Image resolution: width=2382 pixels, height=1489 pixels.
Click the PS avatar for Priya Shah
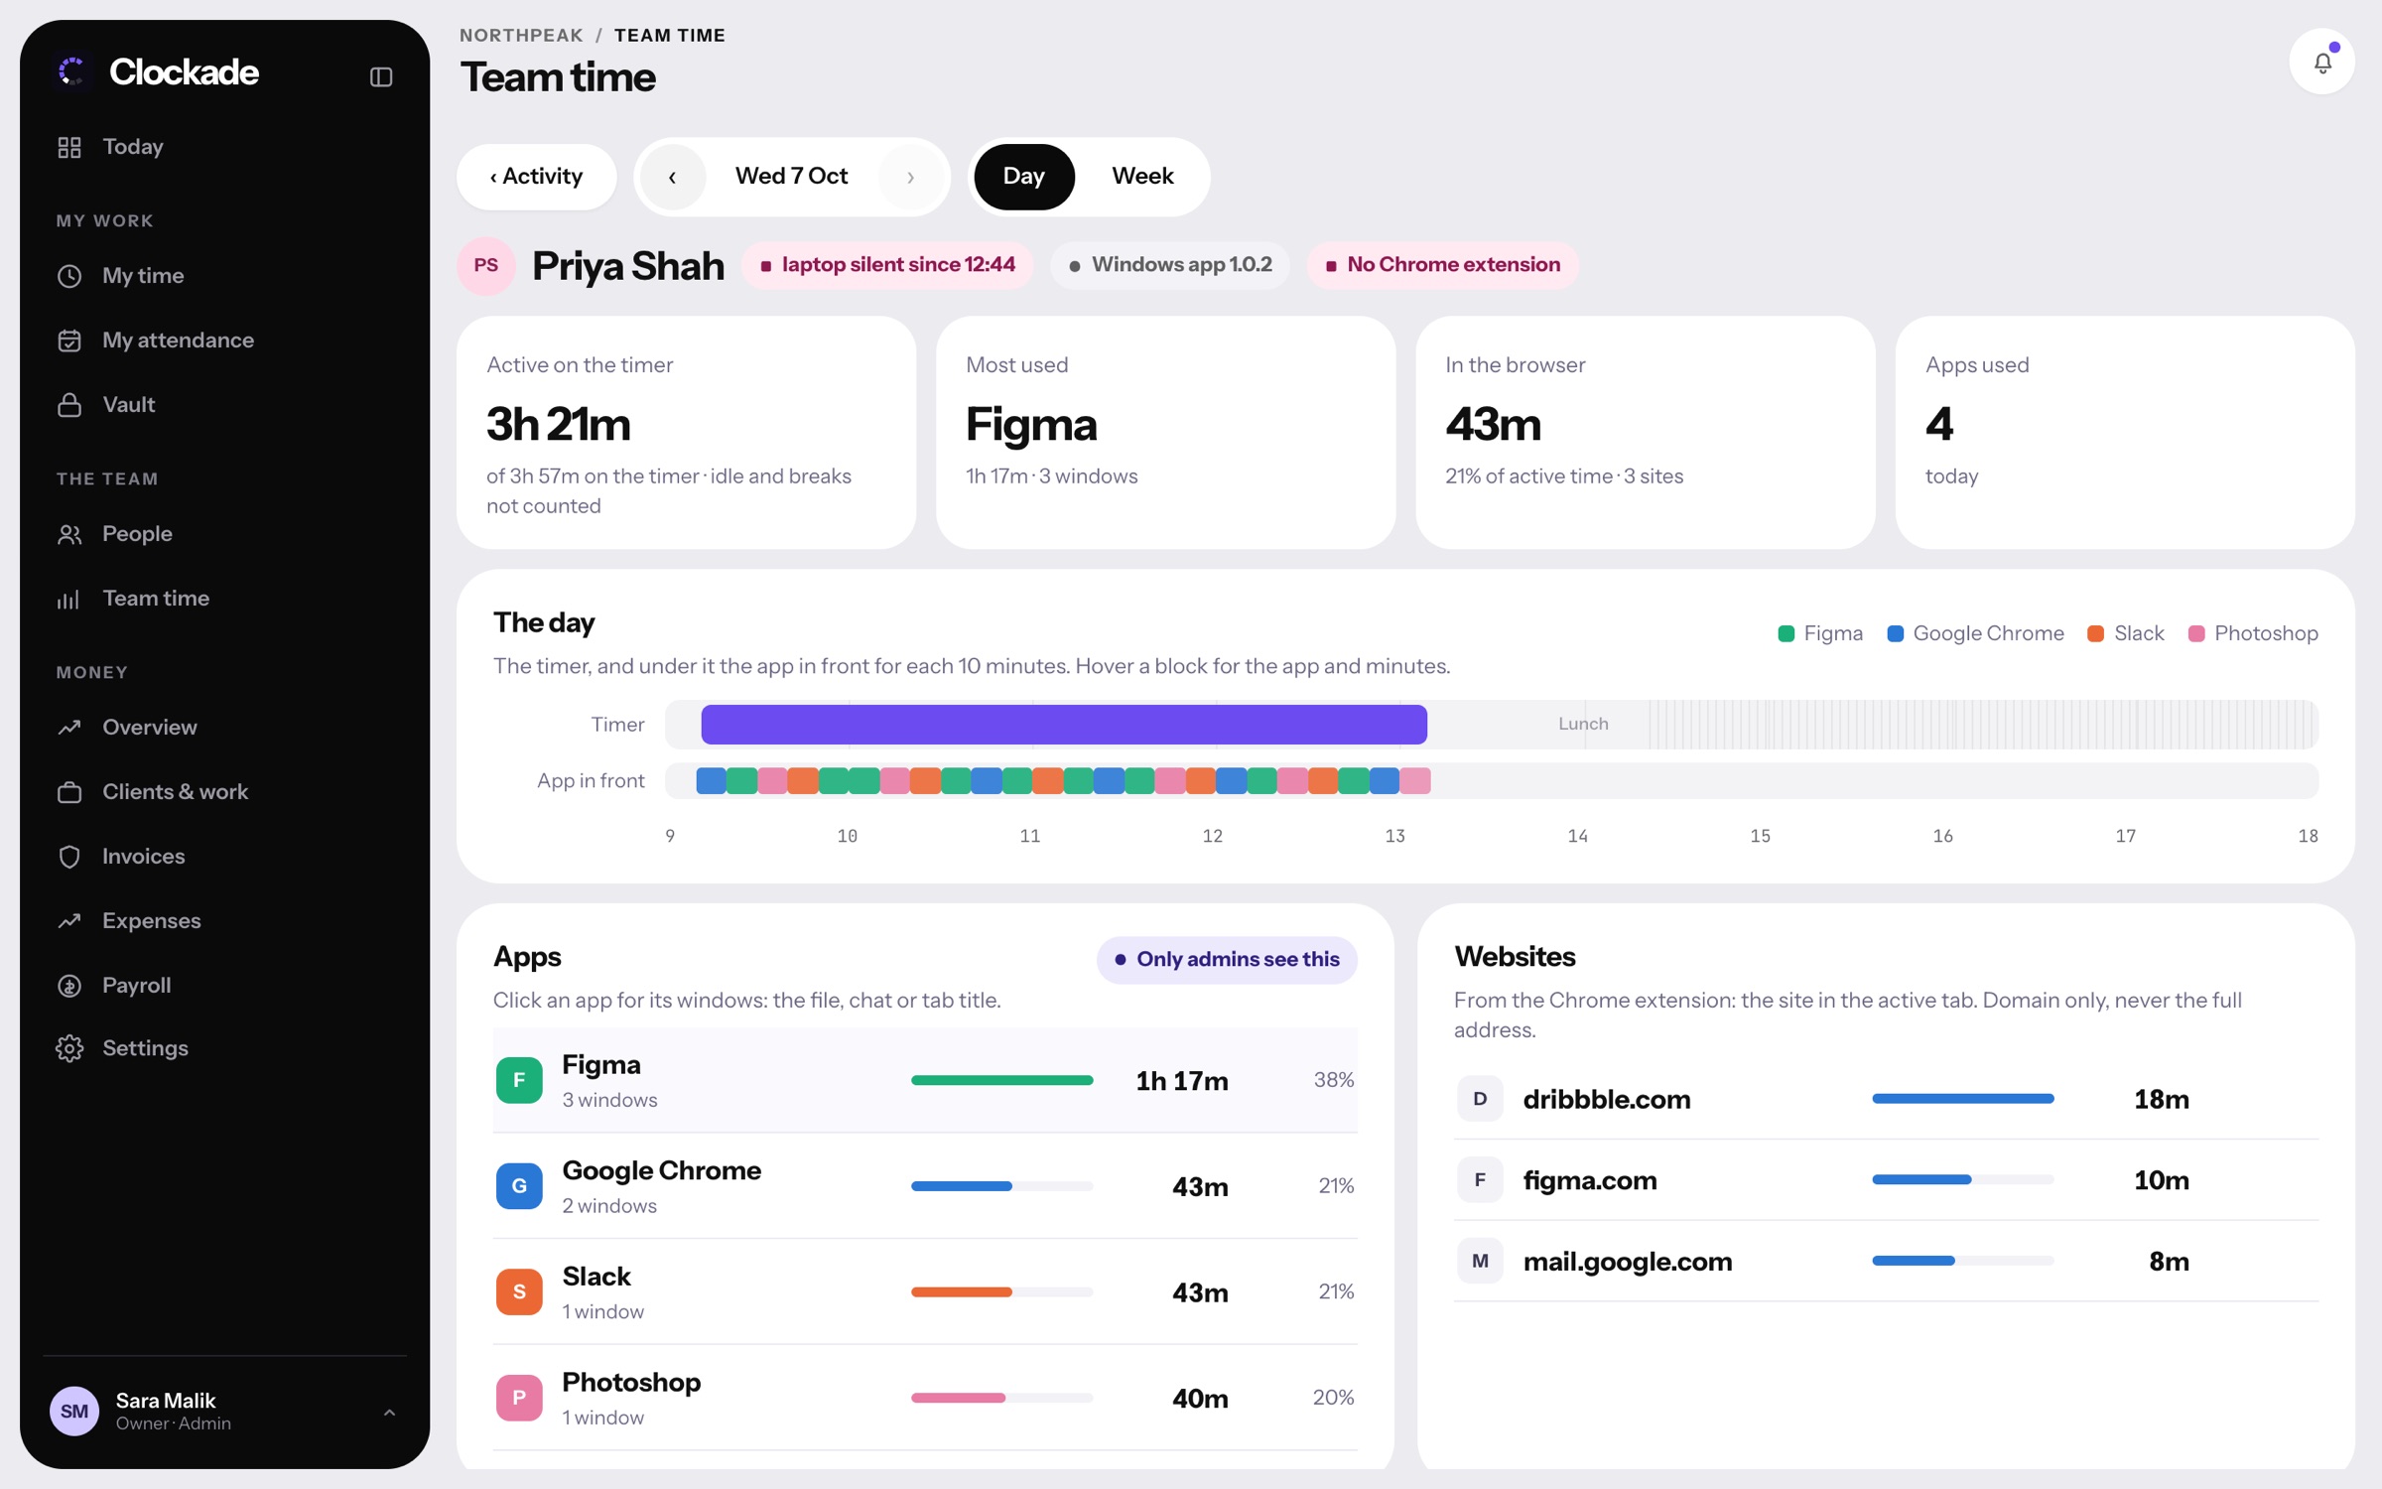coord(486,265)
